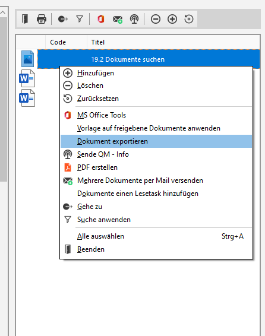
Task: Click the printer icon in toolbar
Action: point(42,19)
